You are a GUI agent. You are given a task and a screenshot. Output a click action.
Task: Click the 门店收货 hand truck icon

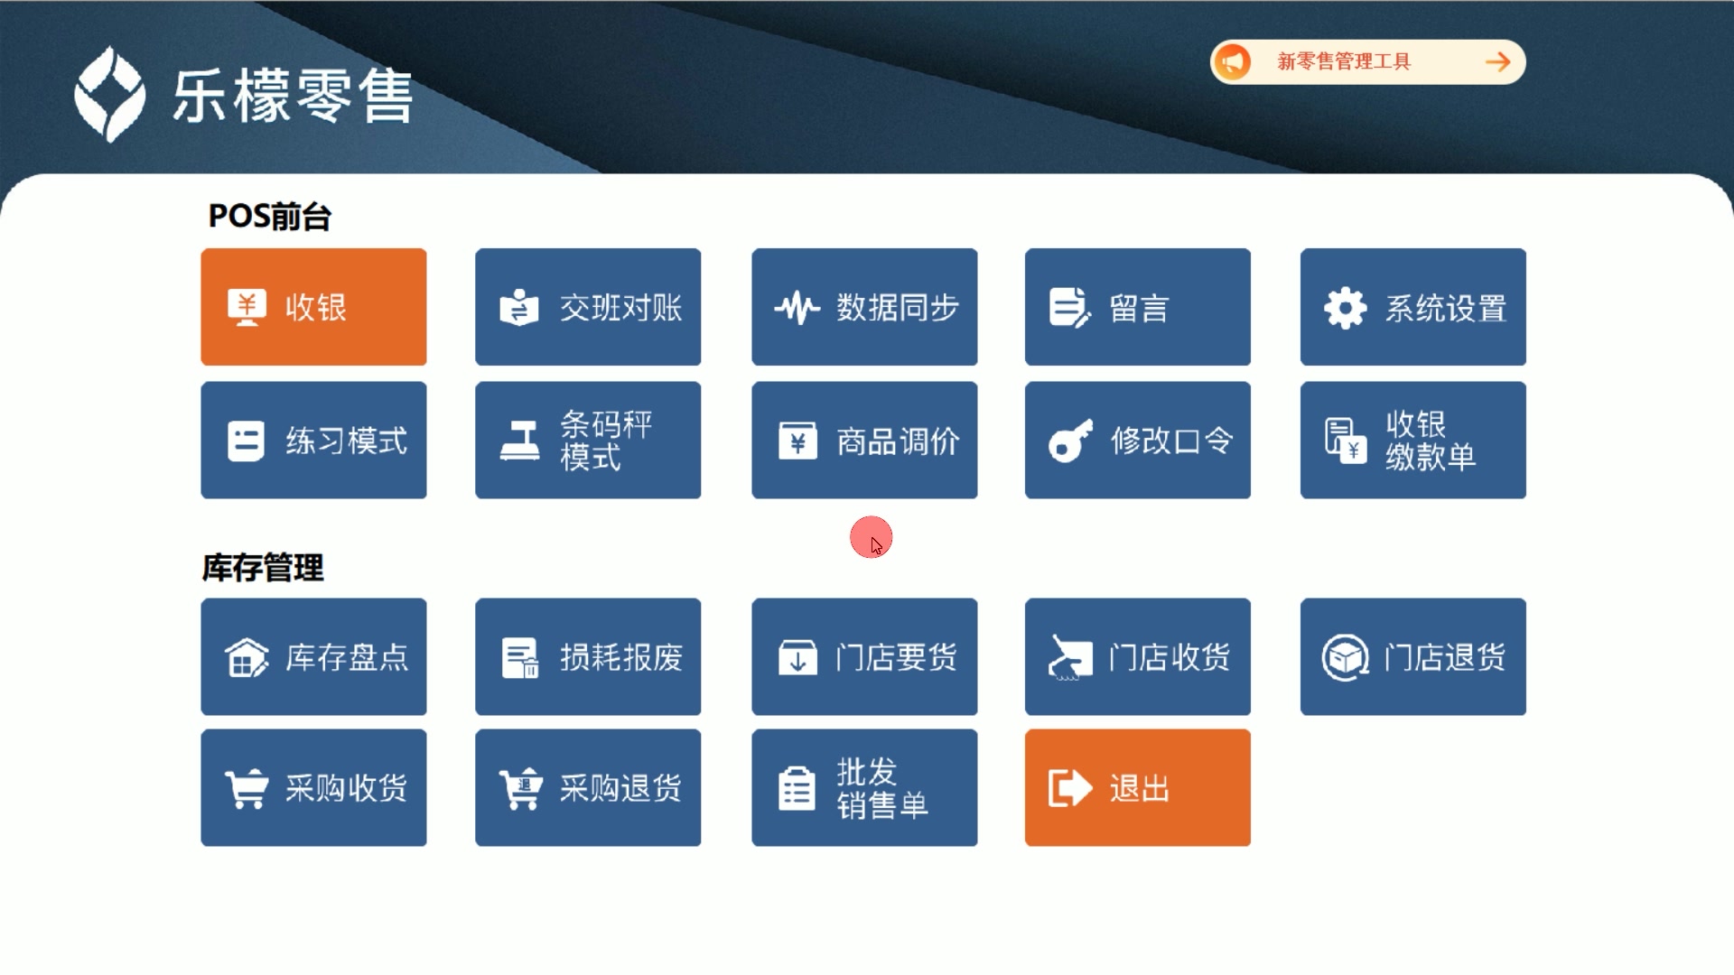[1070, 657]
